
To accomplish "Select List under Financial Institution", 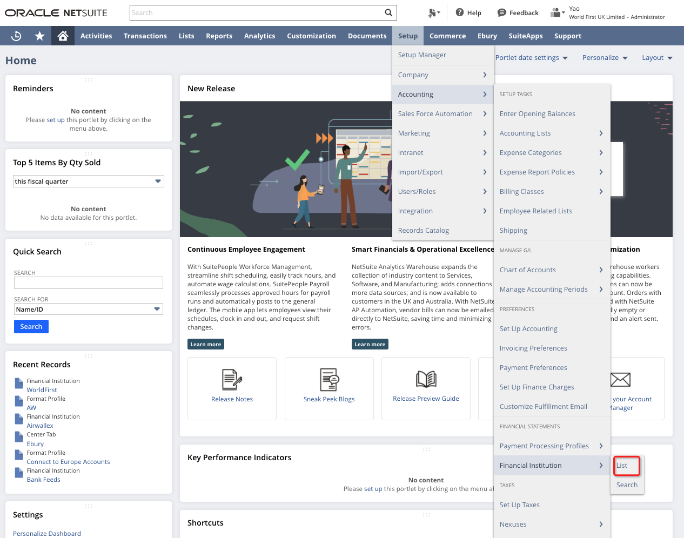I will (622, 466).
